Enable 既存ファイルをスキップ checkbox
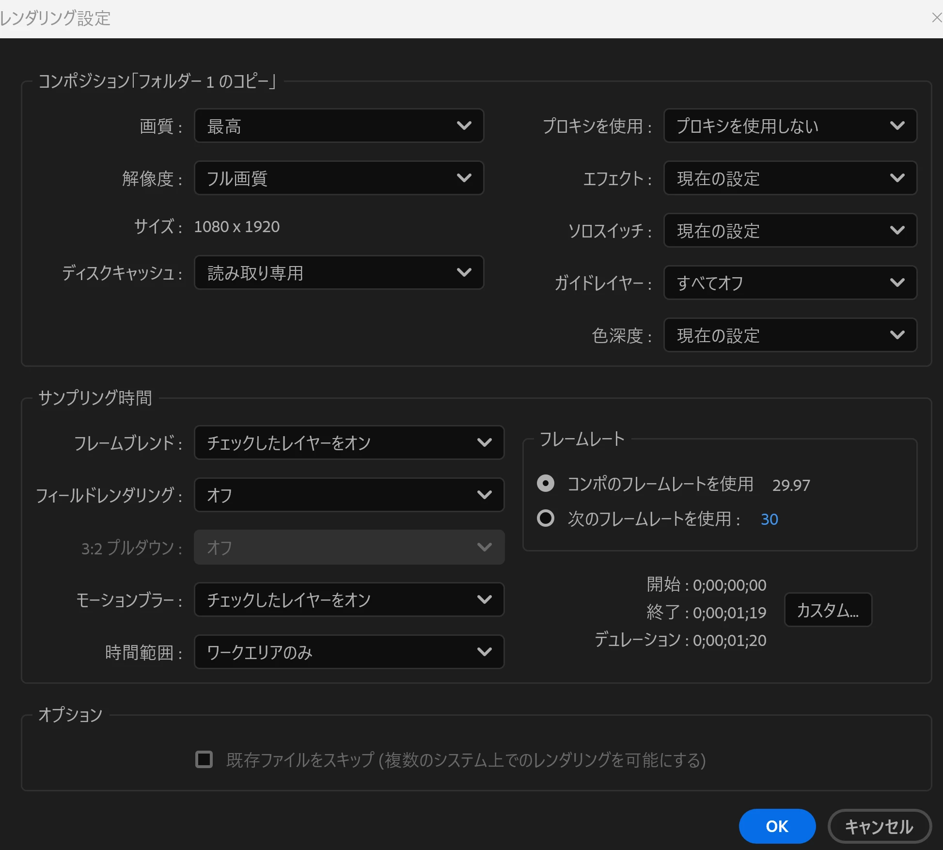 pyautogui.click(x=204, y=759)
